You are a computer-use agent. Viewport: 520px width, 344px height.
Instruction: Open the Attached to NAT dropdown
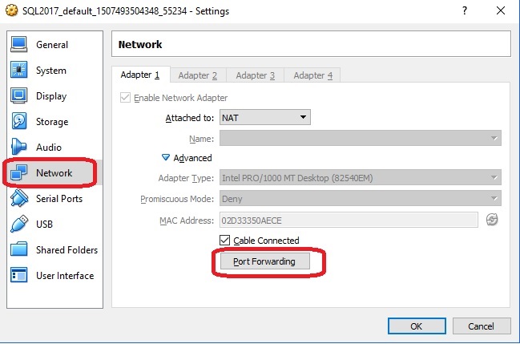[265, 118]
